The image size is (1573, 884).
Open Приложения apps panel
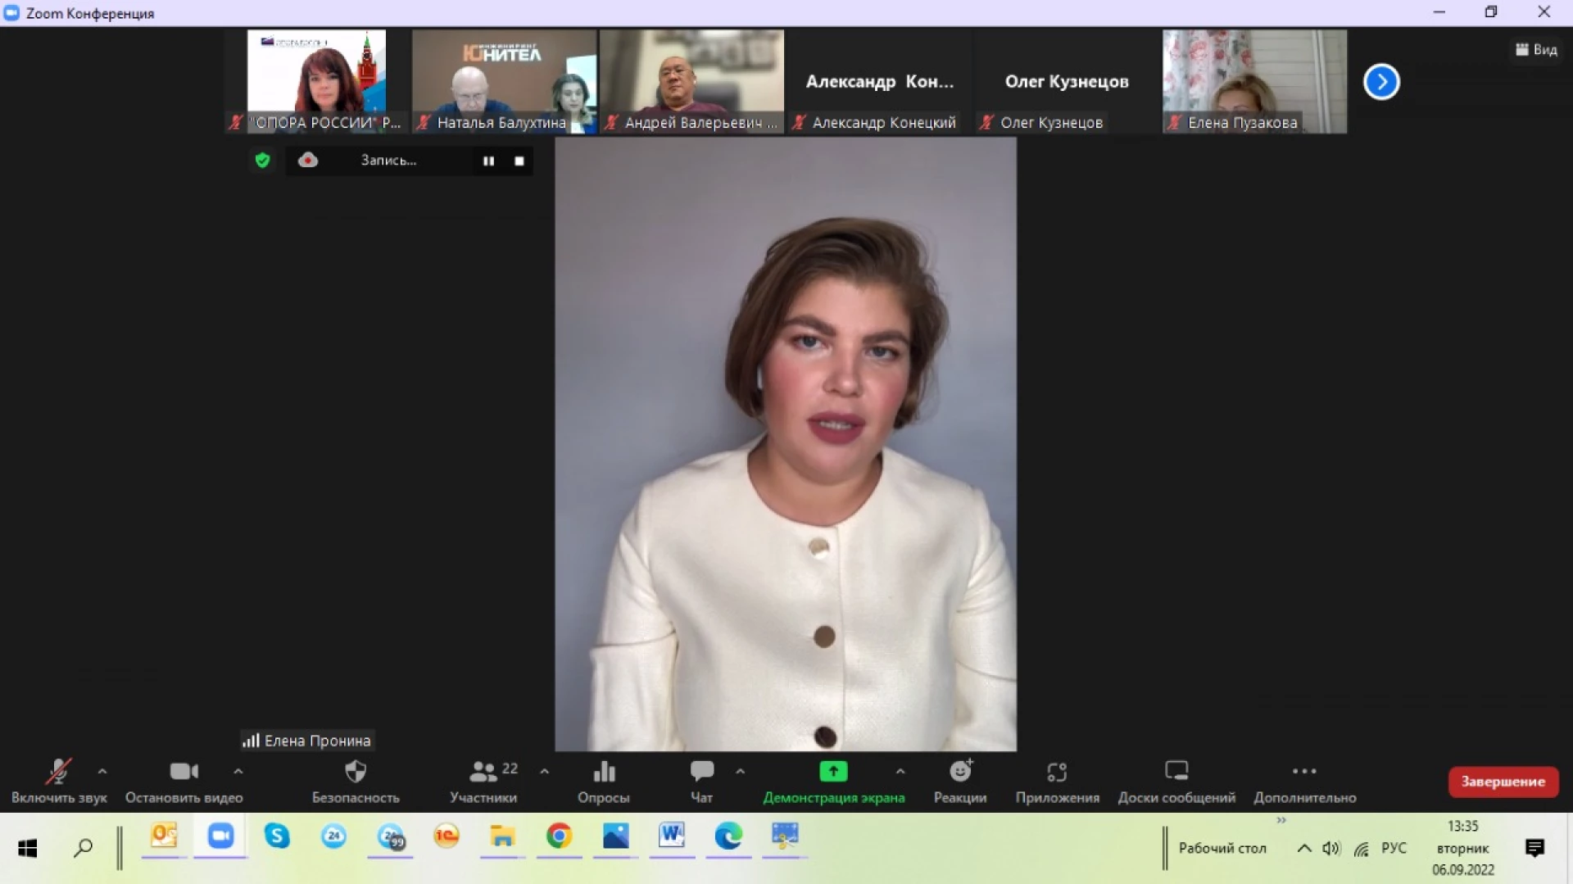pos(1058,782)
